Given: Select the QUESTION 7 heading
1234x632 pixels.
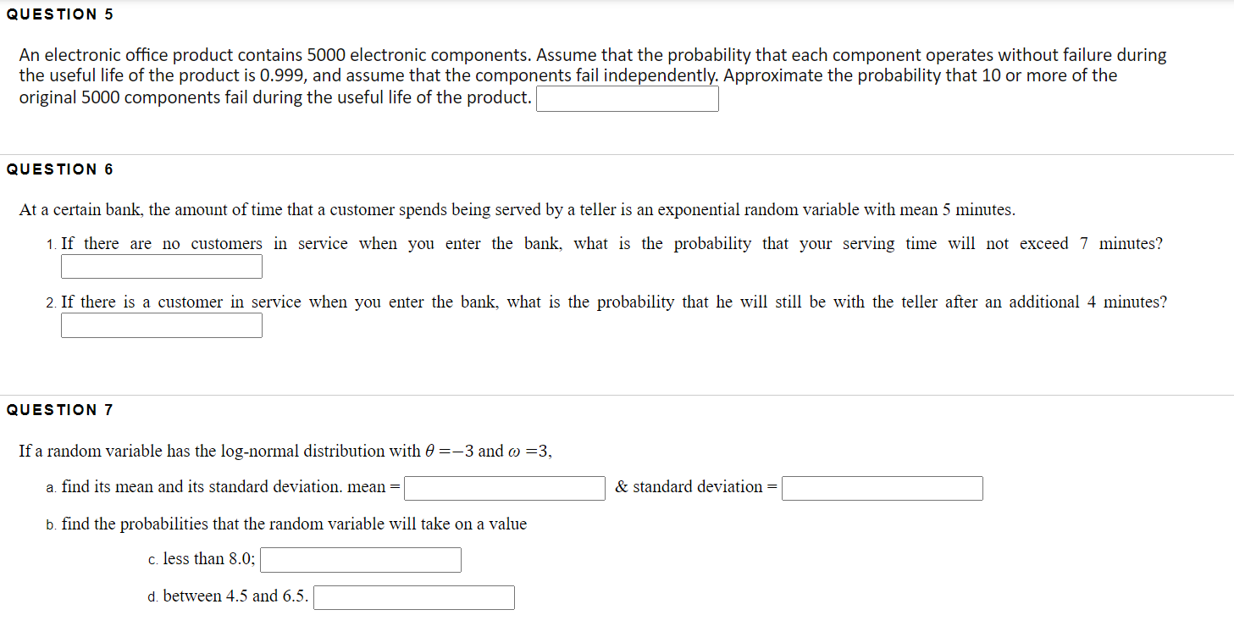Looking at the screenshot, I should point(58,408).
